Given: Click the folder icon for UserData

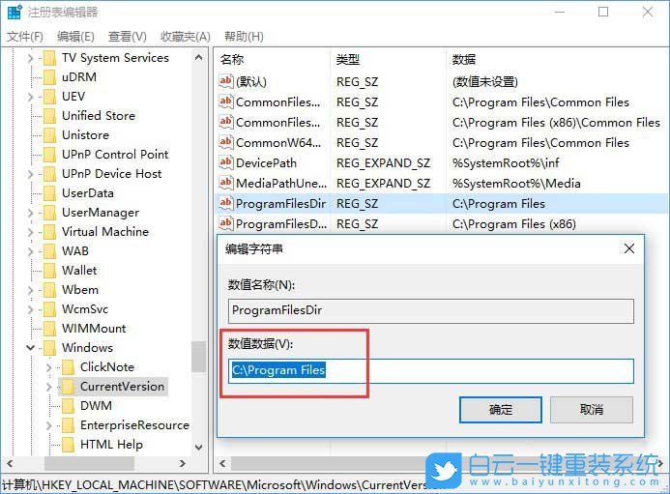Looking at the screenshot, I should pyautogui.click(x=50, y=193).
